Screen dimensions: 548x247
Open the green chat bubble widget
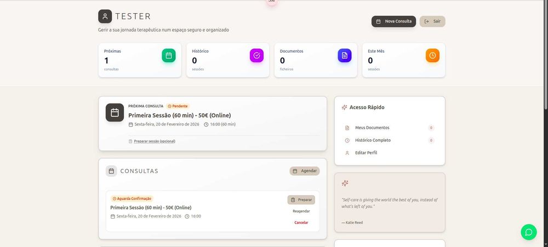tap(528, 232)
